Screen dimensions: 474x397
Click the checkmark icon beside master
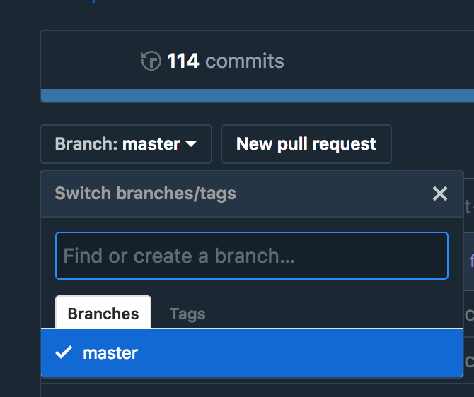tap(64, 352)
